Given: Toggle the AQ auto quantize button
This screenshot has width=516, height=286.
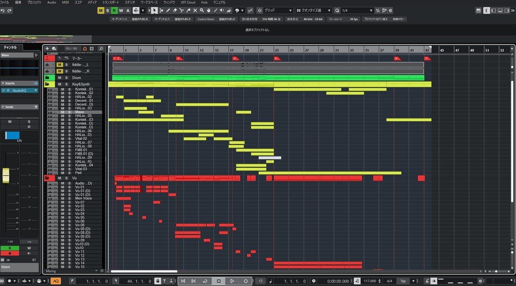Looking at the screenshot, I should [x=56, y=281].
